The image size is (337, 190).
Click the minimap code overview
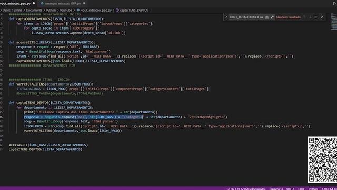coord(333,22)
